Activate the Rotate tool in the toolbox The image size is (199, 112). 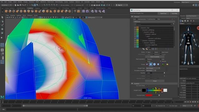point(2,33)
